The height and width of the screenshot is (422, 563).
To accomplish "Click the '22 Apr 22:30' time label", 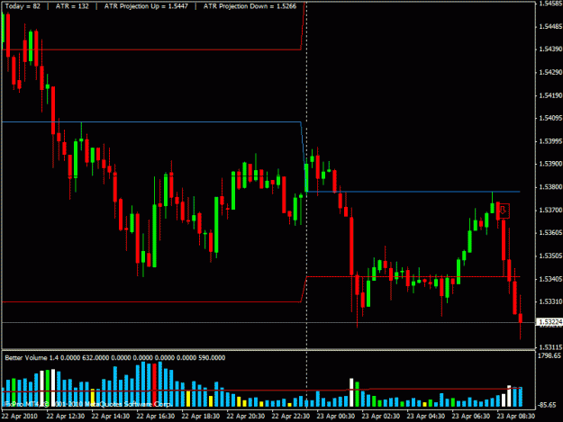I will pos(291,417).
